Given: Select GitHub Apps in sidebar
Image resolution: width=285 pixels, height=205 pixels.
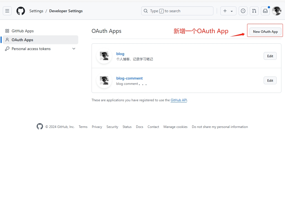Looking at the screenshot, I should (22, 31).
